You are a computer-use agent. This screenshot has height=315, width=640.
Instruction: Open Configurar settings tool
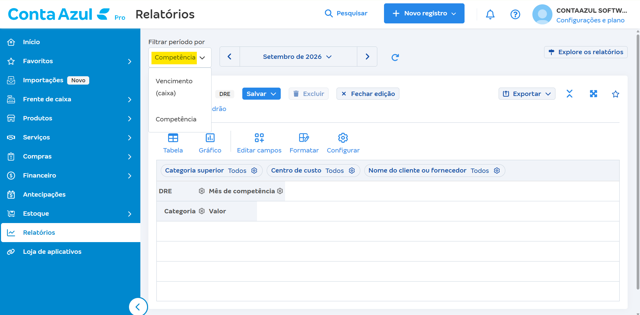point(343,143)
